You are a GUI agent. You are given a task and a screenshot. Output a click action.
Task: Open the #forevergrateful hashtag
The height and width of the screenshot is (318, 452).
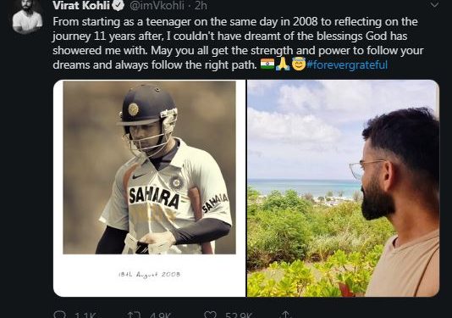pos(347,64)
